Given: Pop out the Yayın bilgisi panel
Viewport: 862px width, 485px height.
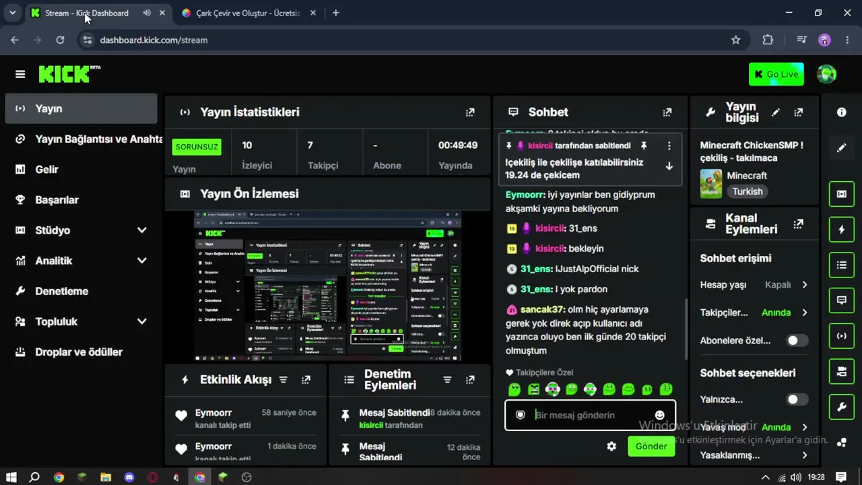Looking at the screenshot, I should [x=798, y=112].
